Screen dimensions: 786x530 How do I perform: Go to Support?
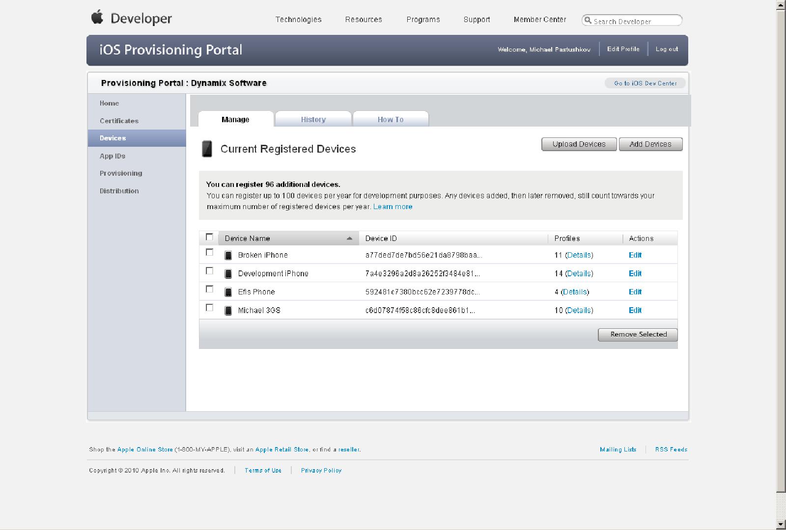click(x=477, y=20)
